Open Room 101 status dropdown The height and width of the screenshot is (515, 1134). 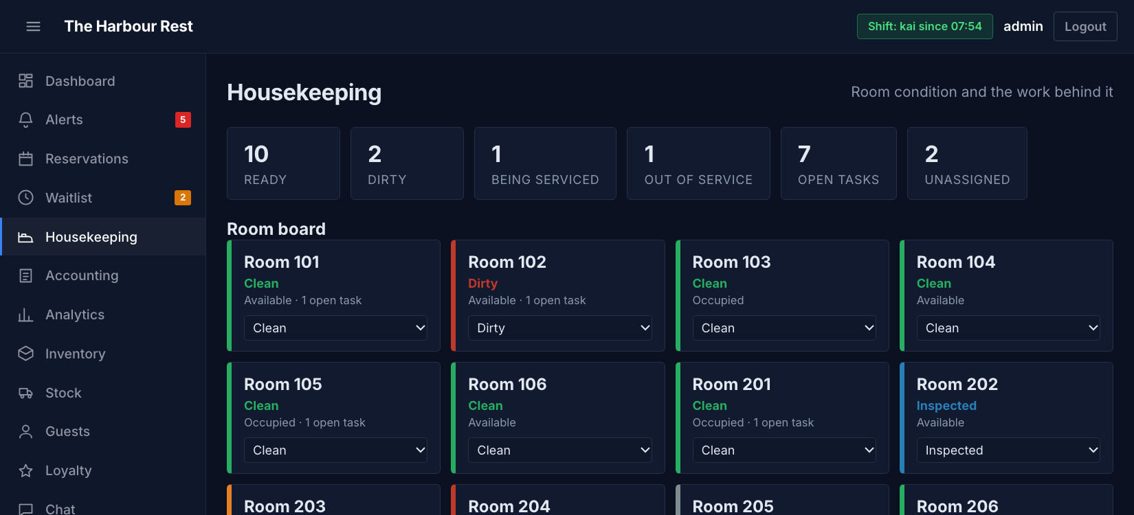pos(335,328)
